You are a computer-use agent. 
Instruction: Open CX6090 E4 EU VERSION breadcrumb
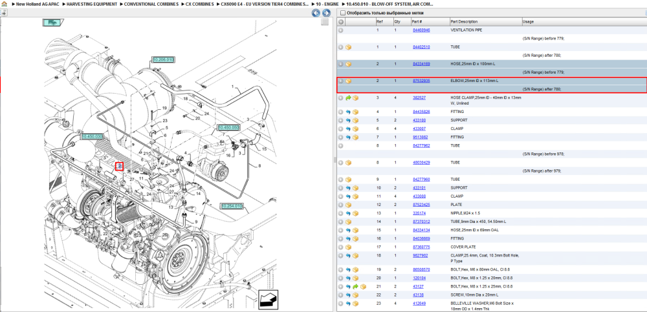pyautogui.click(x=265, y=4)
